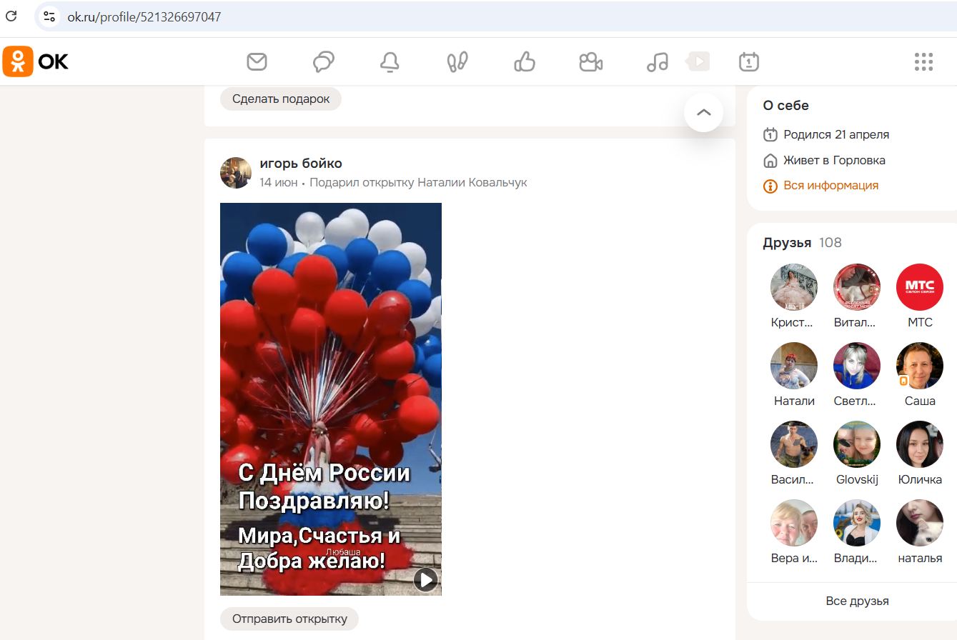
Task: Jump back to top with up chevron button
Action: [x=703, y=112]
